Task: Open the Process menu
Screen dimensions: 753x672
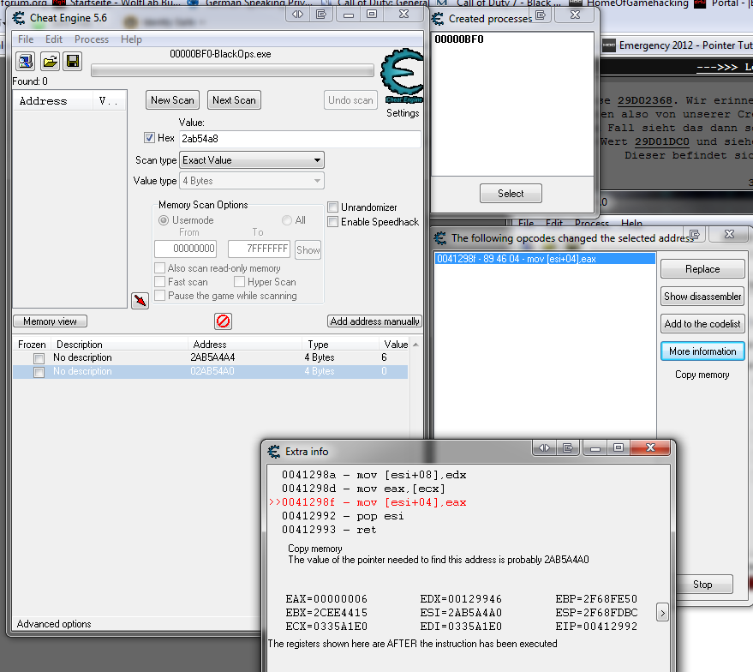Action: [x=92, y=39]
